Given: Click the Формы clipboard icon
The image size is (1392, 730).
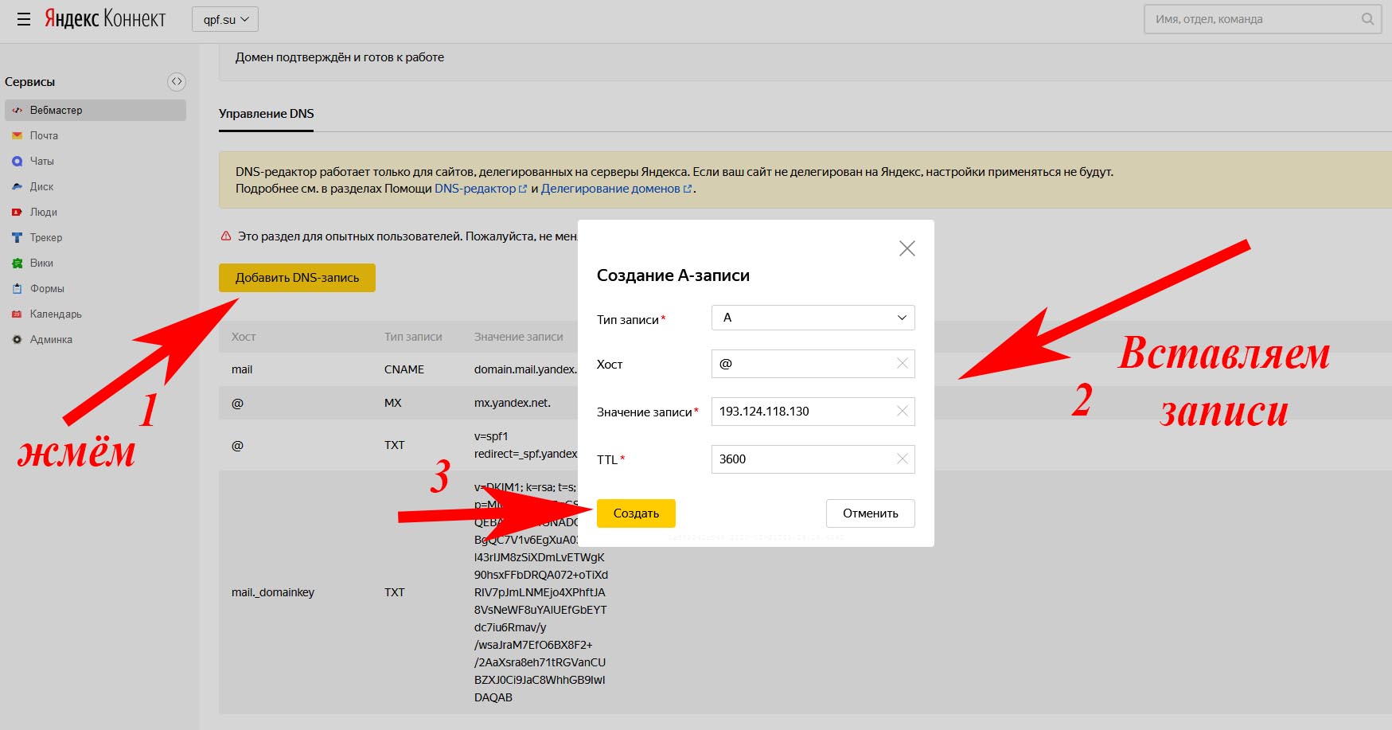Looking at the screenshot, I should coord(17,288).
